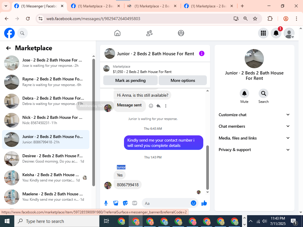The image size is (303, 227).
Task: Open the purple conversation information icon
Action: [x=202, y=53]
